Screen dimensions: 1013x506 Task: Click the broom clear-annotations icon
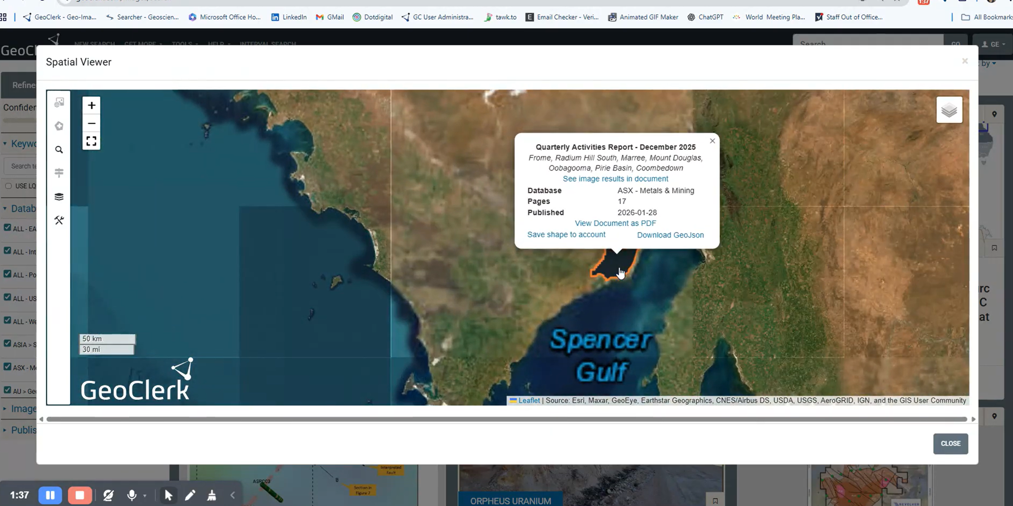pos(212,495)
